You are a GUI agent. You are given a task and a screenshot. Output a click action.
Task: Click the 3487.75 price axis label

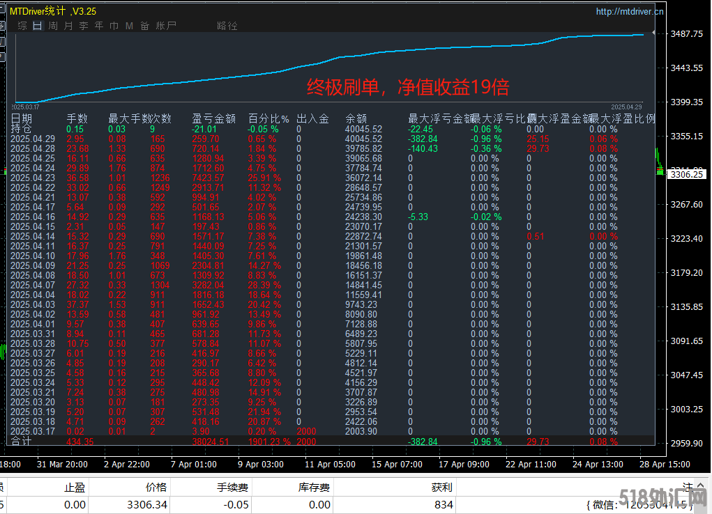point(687,34)
